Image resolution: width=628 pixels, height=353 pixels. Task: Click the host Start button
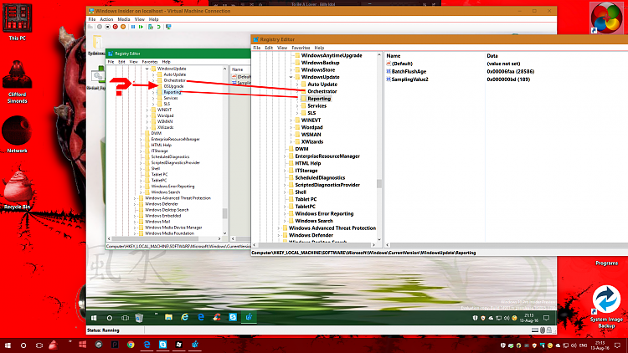click(8, 345)
